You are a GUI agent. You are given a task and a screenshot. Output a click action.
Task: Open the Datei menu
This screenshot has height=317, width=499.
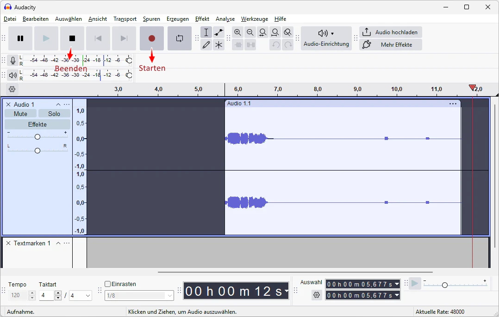click(10, 19)
